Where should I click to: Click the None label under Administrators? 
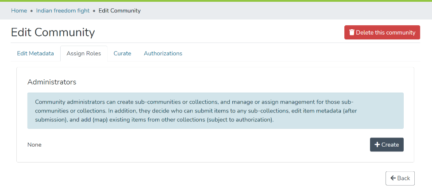click(35, 145)
